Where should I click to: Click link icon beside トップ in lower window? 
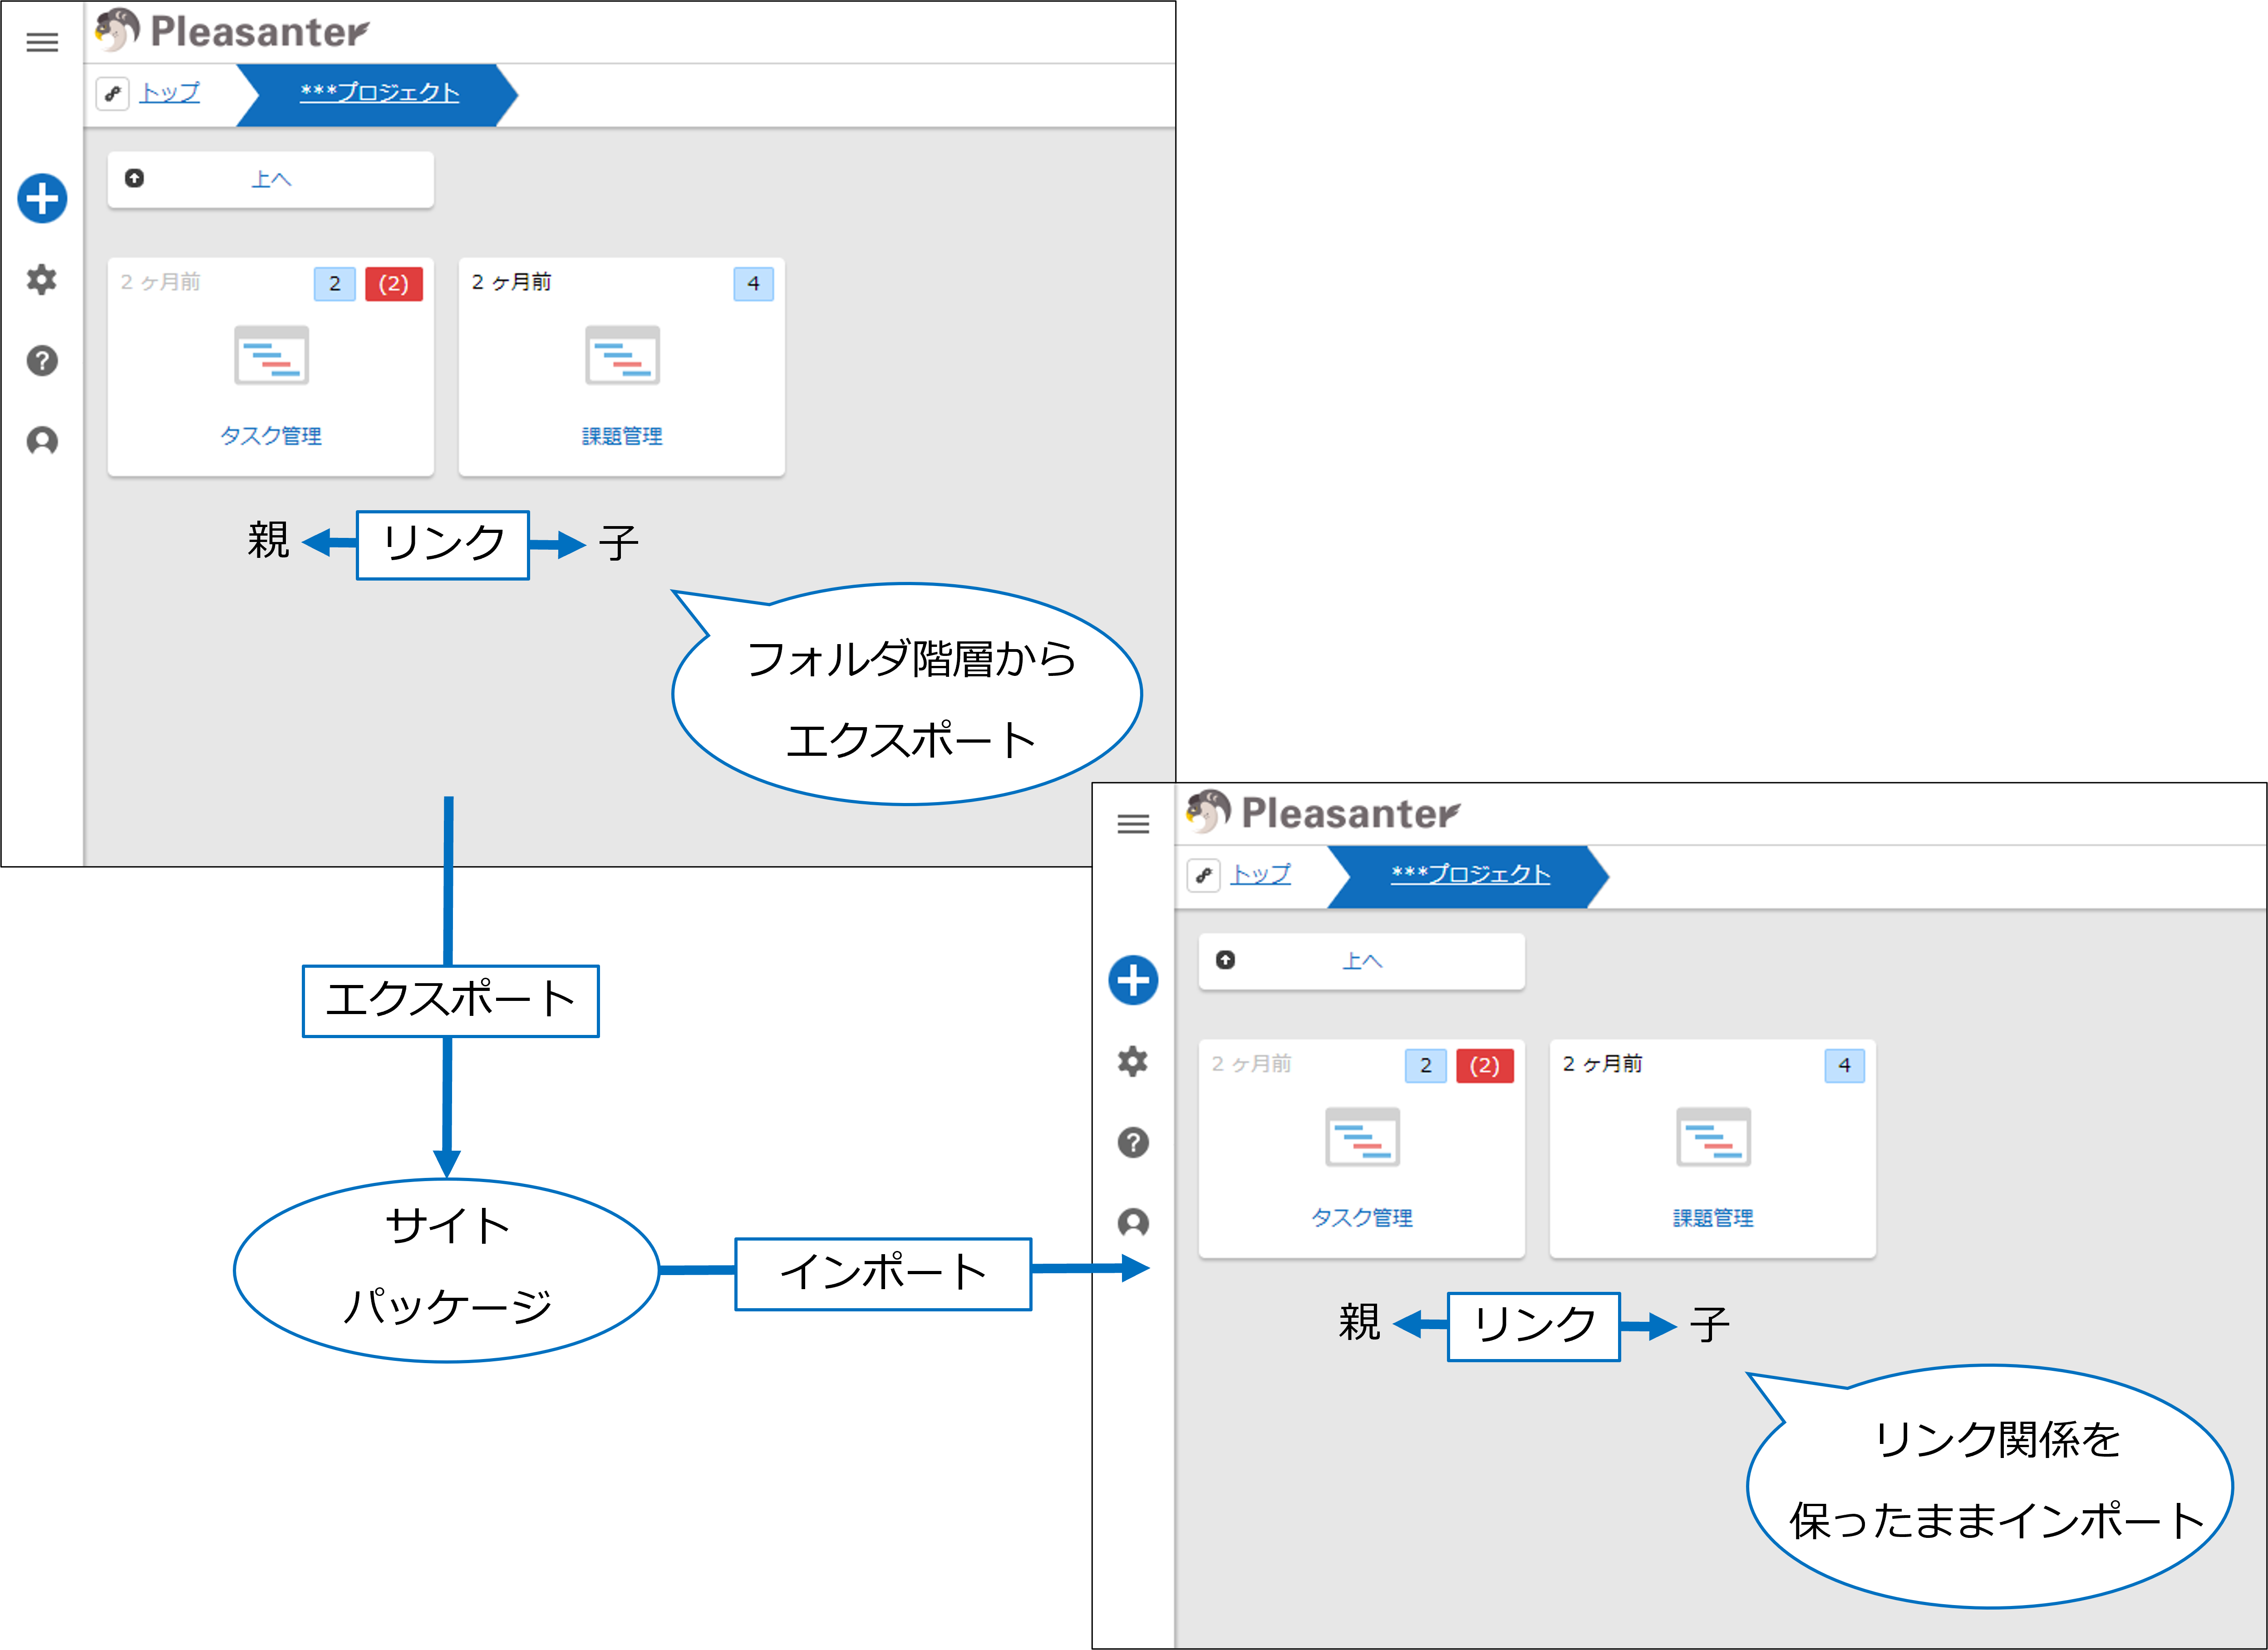(1204, 876)
